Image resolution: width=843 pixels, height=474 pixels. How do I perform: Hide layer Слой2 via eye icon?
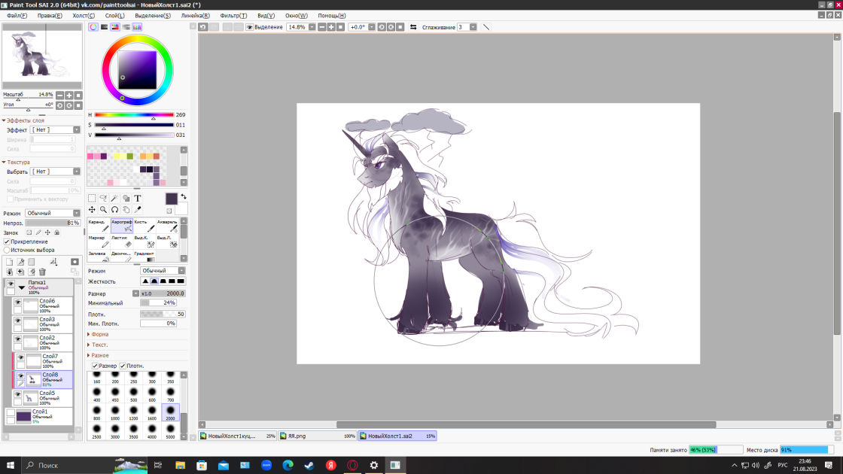(18, 339)
